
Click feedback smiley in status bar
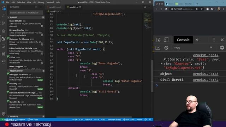146,120
